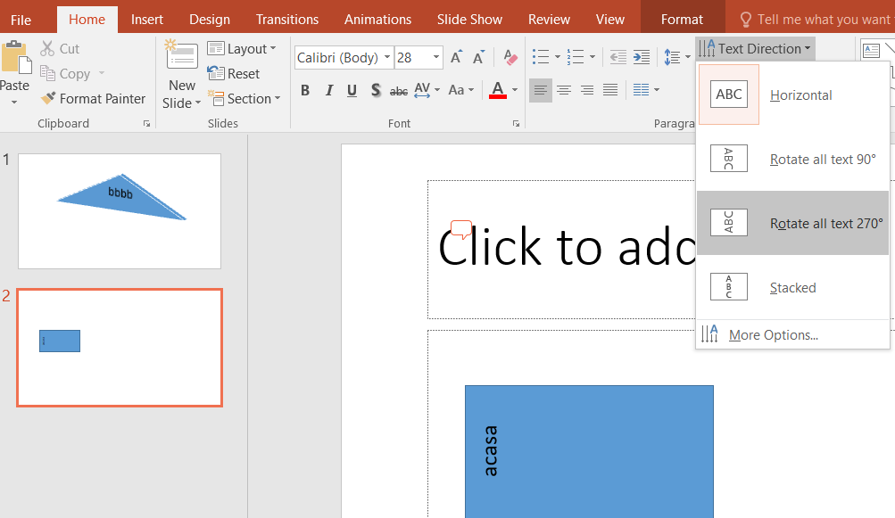
Task: Apply justify alignment to the text
Action: pyautogui.click(x=610, y=90)
